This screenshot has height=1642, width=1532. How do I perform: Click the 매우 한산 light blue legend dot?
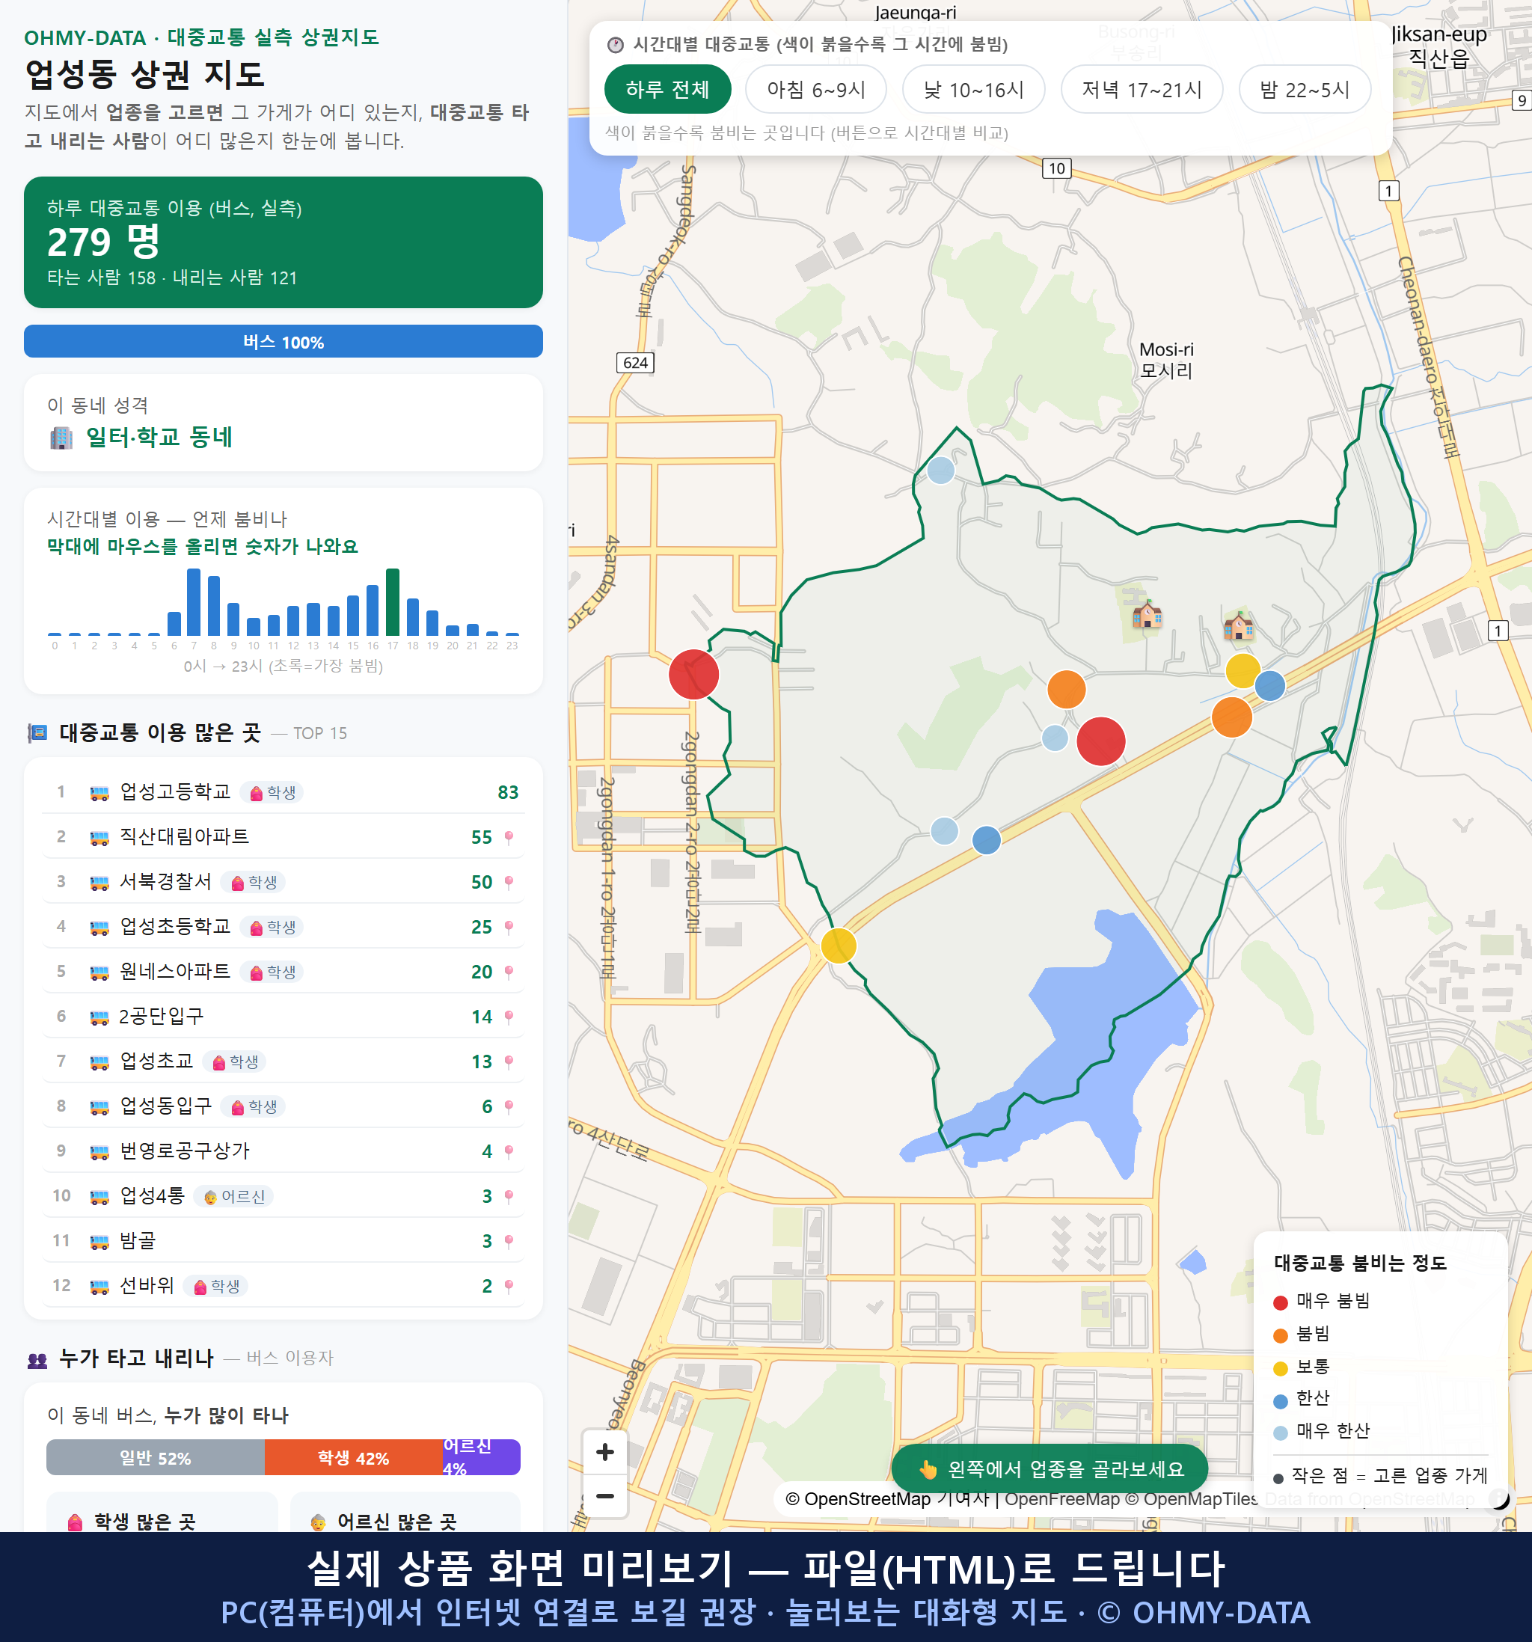(x=1280, y=1433)
